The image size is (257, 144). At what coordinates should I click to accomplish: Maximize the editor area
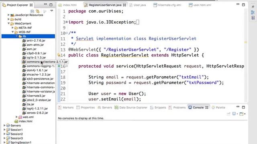click(x=243, y=5)
